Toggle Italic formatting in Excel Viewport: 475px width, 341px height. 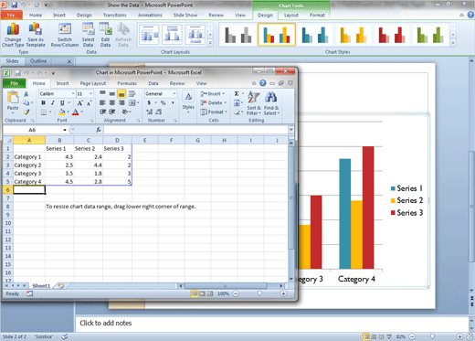click(53, 103)
